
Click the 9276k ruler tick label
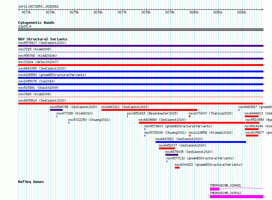point(98,12)
